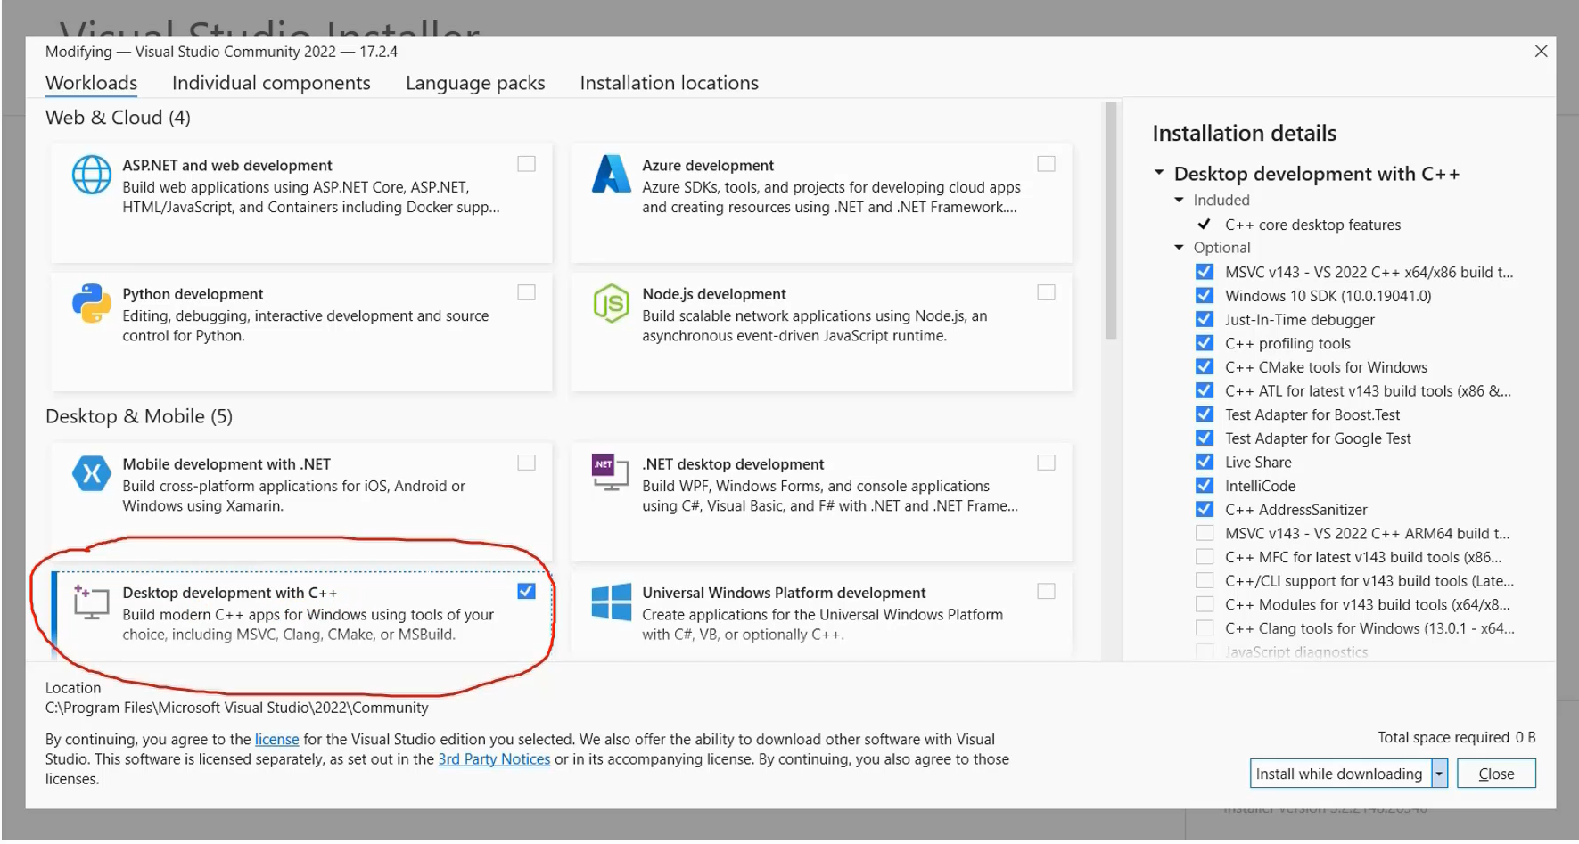Open the Installation locations tab
The height and width of the screenshot is (844, 1579).
(670, 83)
